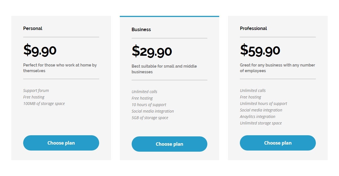Click Choose plan button for Professional
Viewport: 339px width, 176px height.
click(278, 143)
